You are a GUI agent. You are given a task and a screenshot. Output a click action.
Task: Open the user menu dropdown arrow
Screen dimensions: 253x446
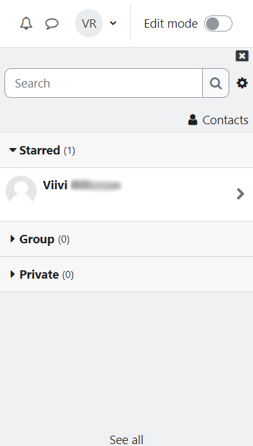point(113,23)
